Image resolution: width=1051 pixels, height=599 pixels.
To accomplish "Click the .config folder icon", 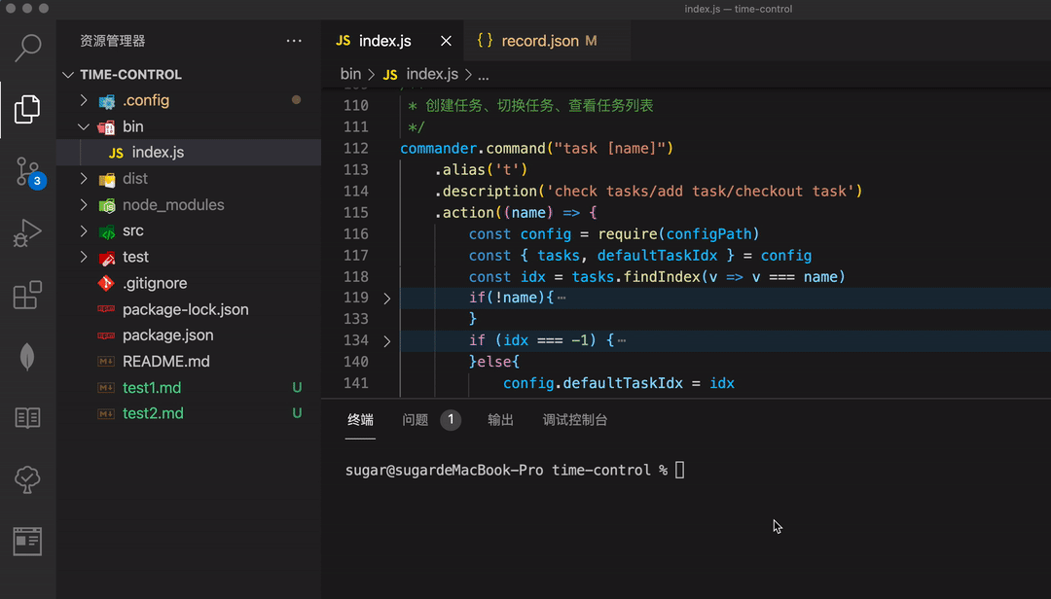I will click(107, 101).
